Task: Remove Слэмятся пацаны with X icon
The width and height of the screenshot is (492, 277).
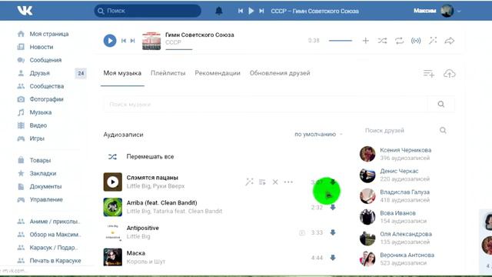Action: coord(275,182)
